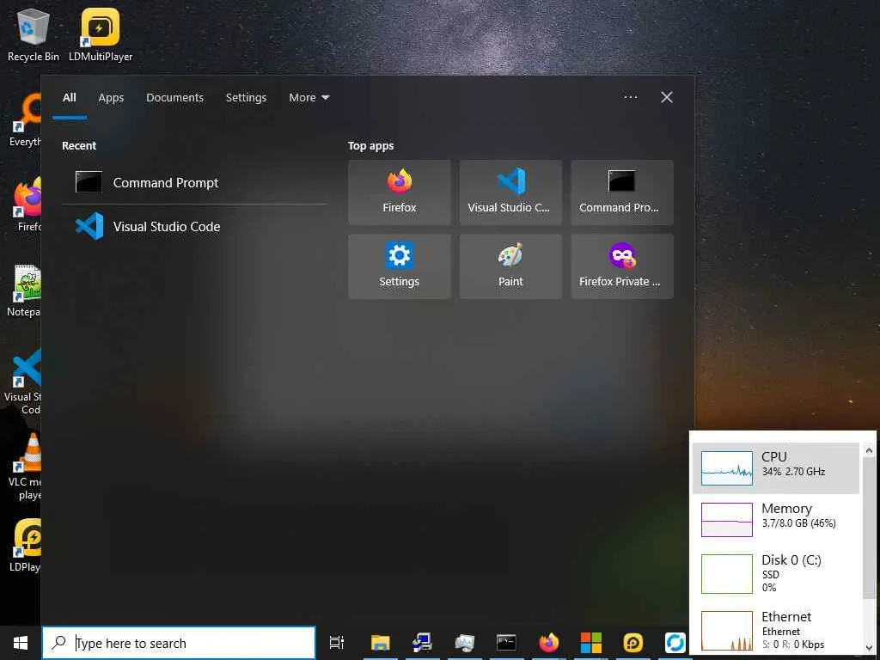
Task: Open the blue sync circle taskbar icon
Action: (x=675, y=643)
